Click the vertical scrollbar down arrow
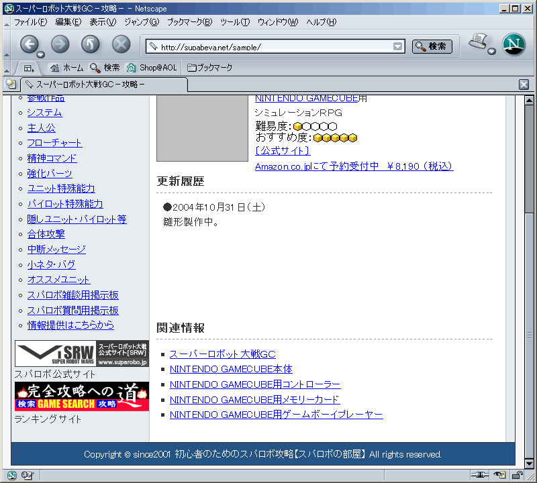The width and height of the screenshot is (537, 483). pyautogui.click(x=529, y=464)
